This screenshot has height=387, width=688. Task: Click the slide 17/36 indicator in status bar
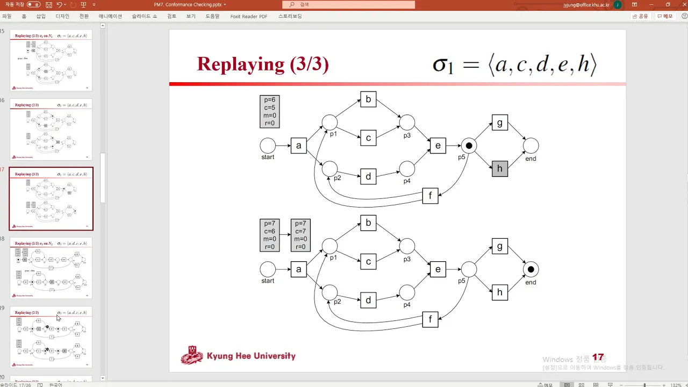coord(16,384)
